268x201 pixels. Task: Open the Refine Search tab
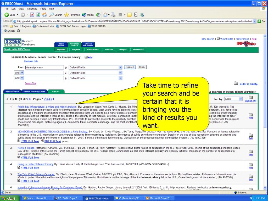click(12, 92)
